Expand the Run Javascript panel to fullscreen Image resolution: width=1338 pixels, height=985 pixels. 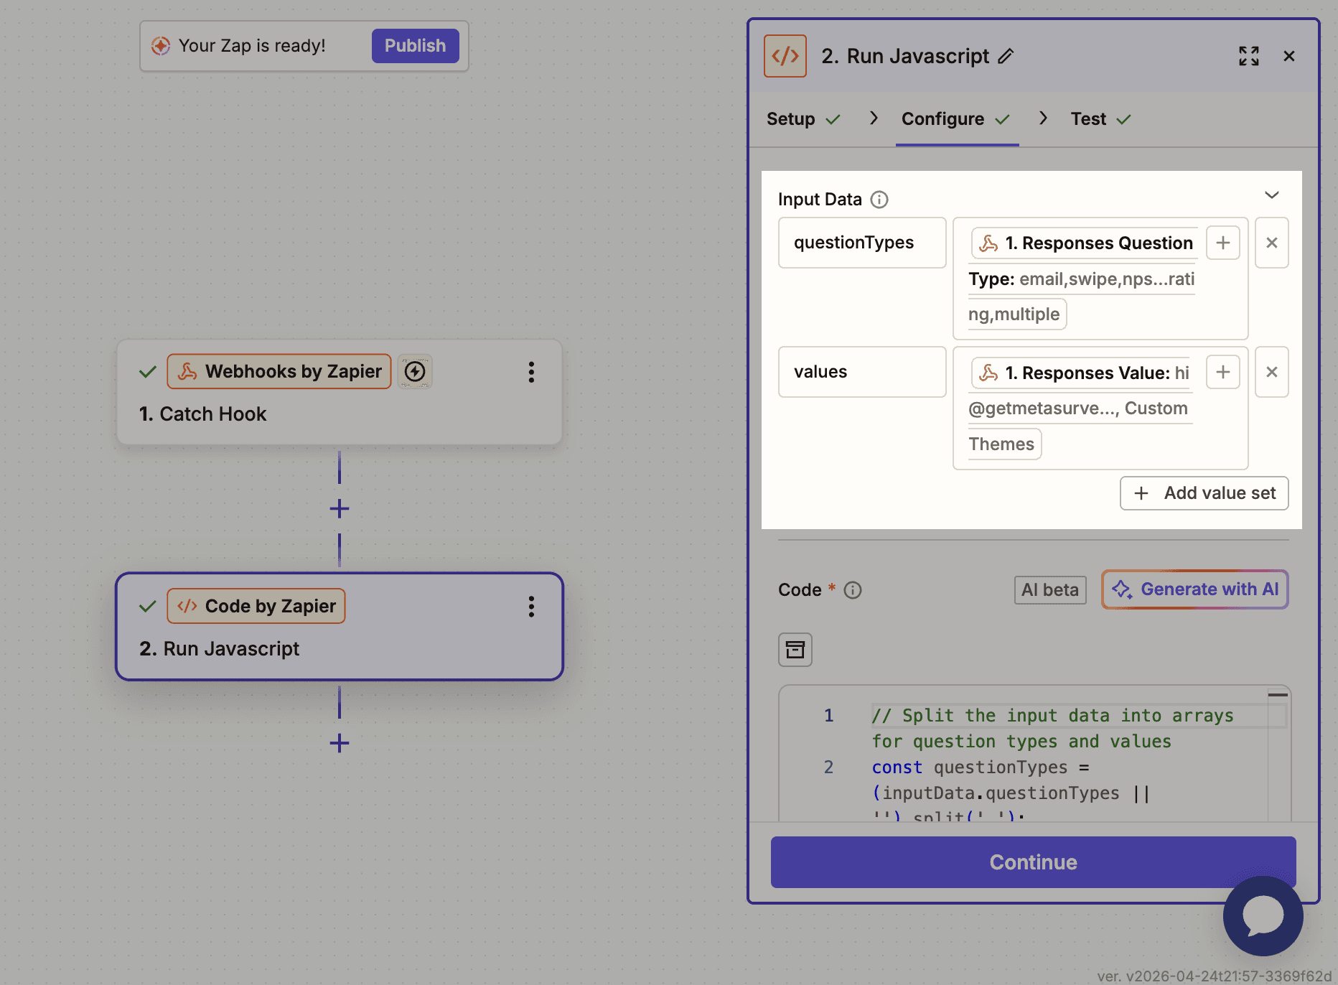[x=1248, y=56]
